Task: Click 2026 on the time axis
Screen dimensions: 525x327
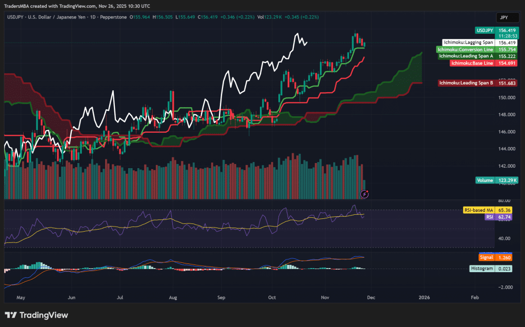Action: click(x=425, y=297)
